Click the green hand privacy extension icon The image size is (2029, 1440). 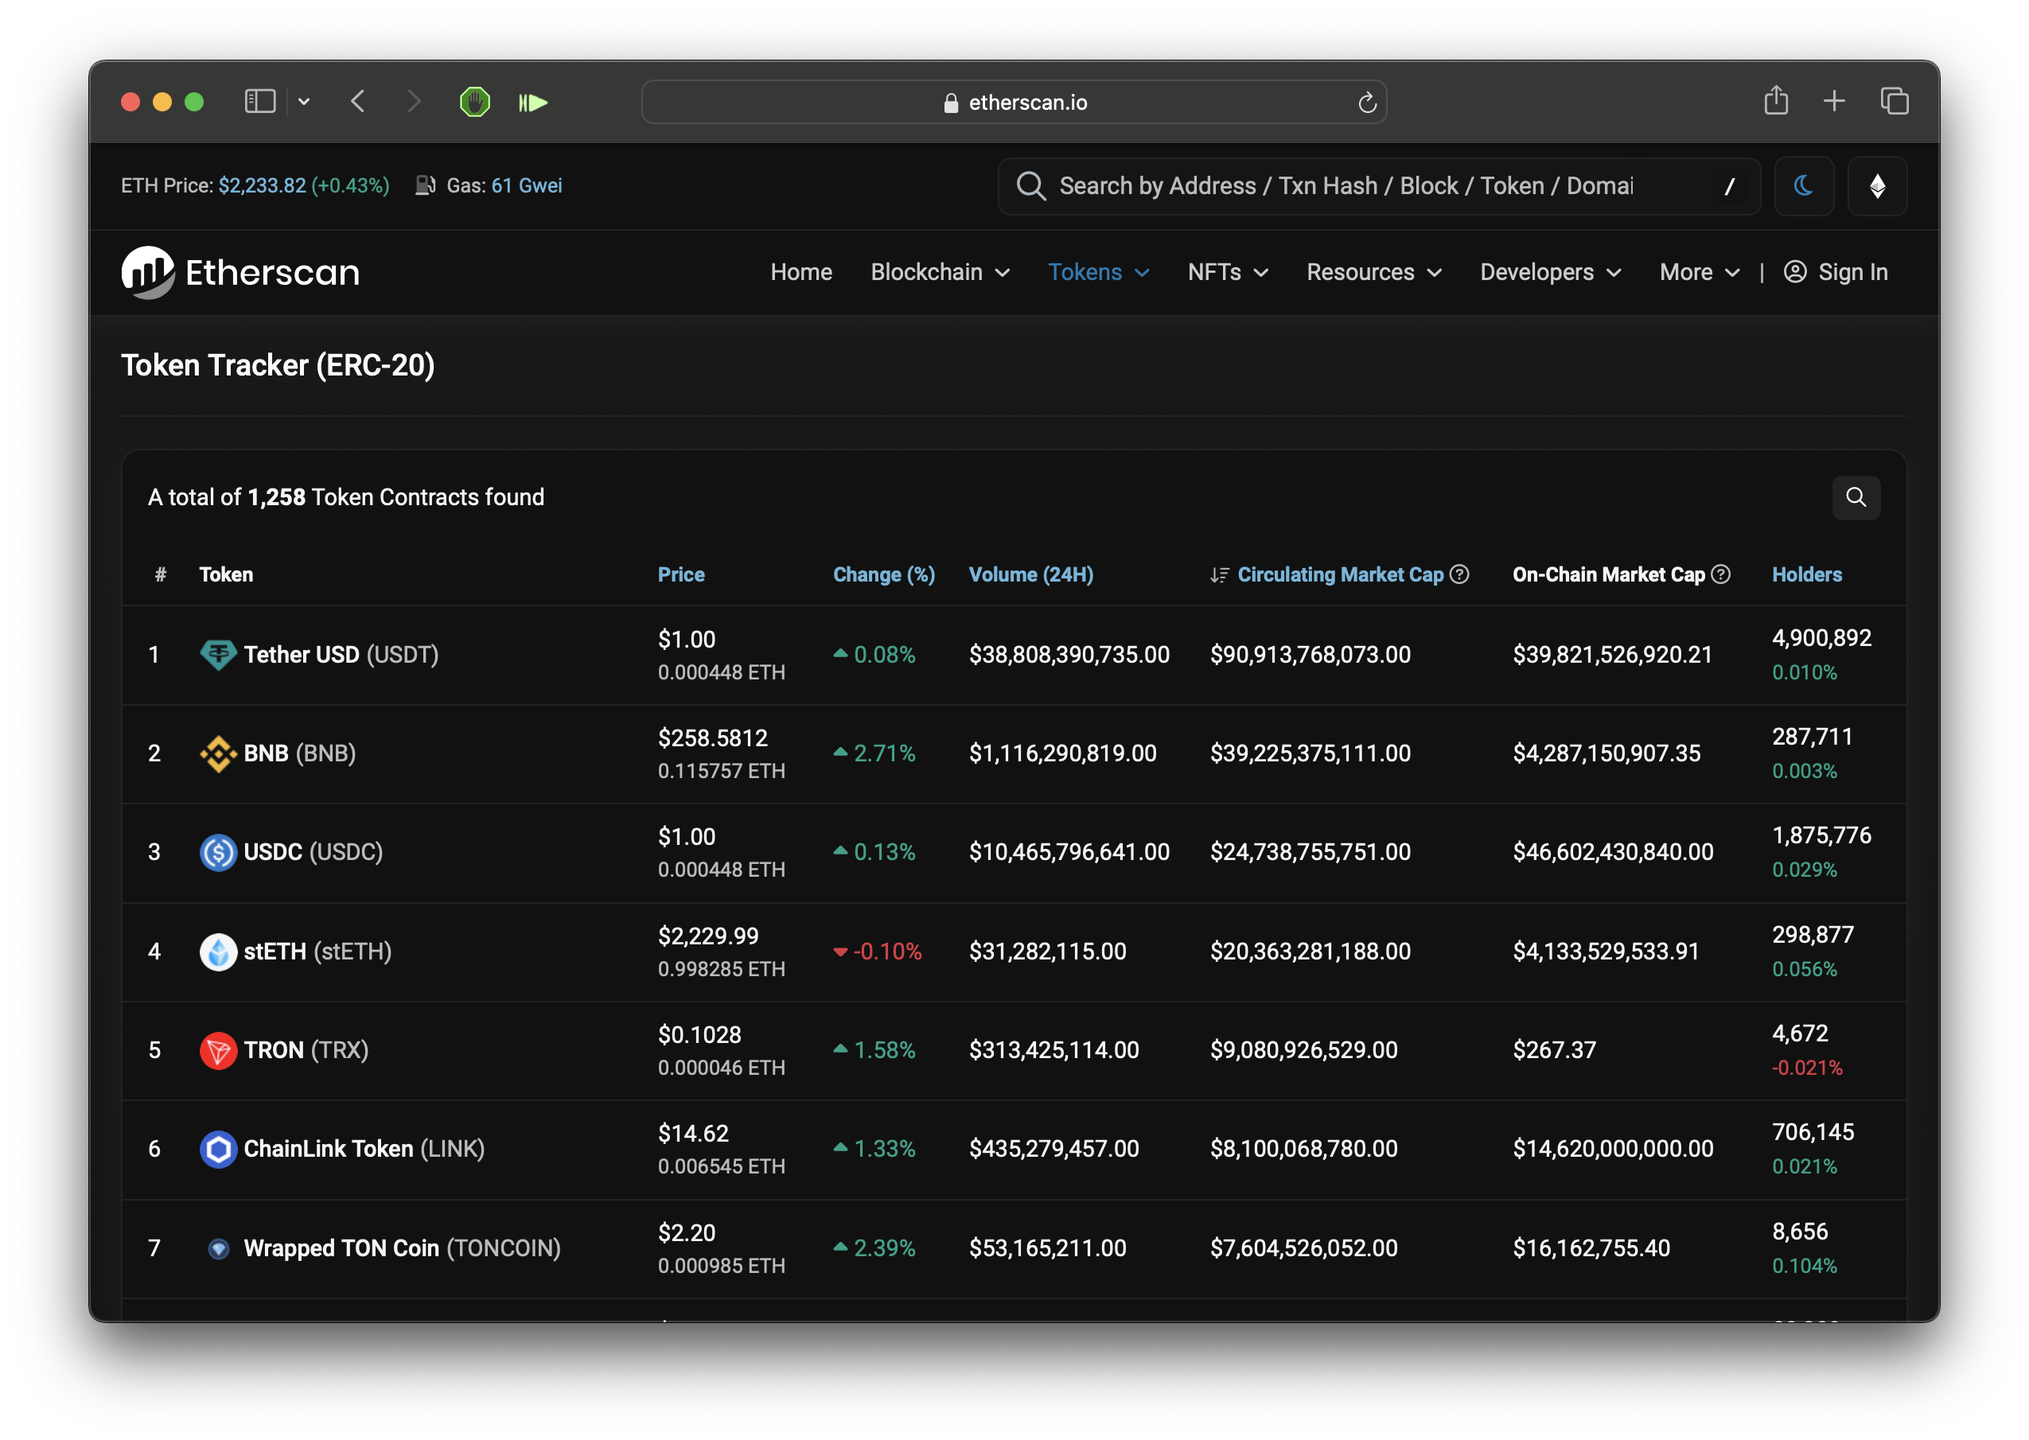click(x=475, y=102)
